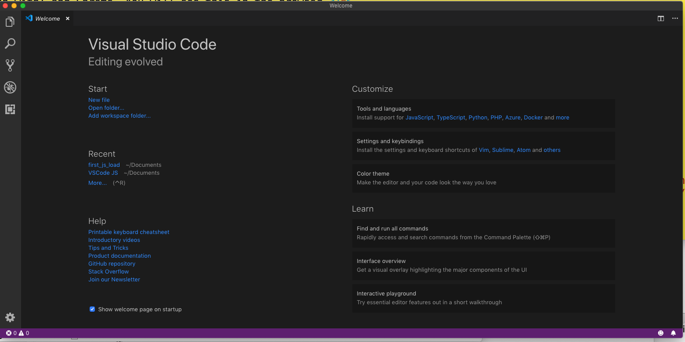Open Printable keyboard cheatsheet link

point(129,232)
